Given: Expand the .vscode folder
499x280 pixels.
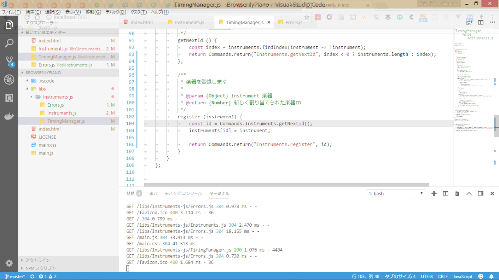Looking at the screenshot, I should [46, 81].
